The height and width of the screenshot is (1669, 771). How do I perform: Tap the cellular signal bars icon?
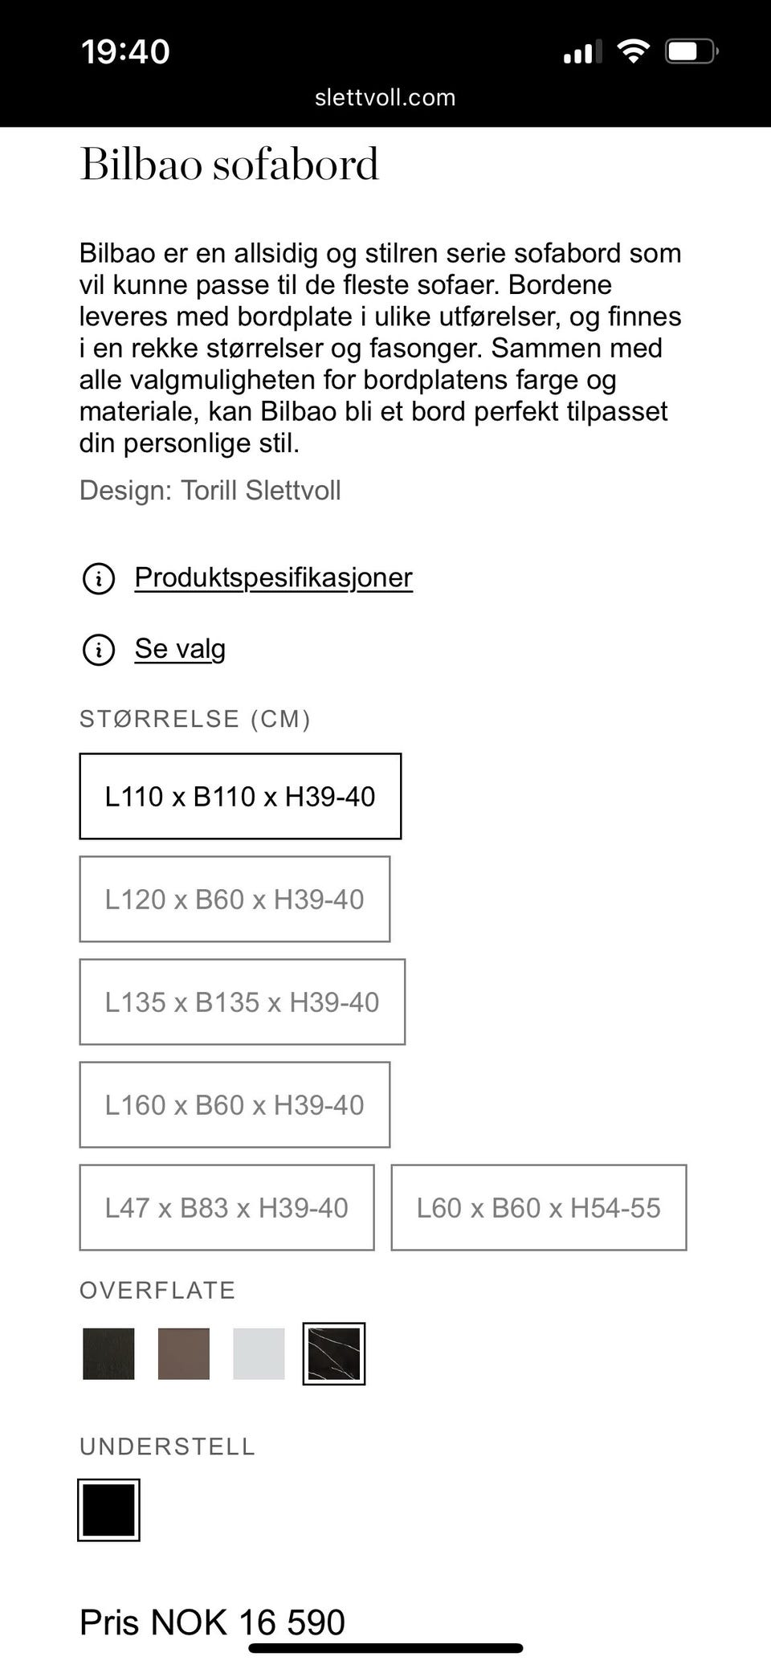[x=582, y=53]
